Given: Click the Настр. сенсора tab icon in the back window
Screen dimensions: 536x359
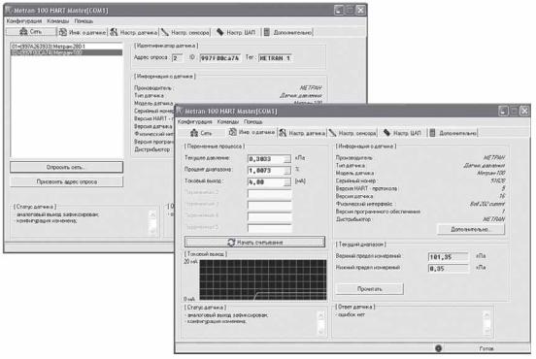Looking at the screenshot, I should pyautogui.click(x=165, y=32).
